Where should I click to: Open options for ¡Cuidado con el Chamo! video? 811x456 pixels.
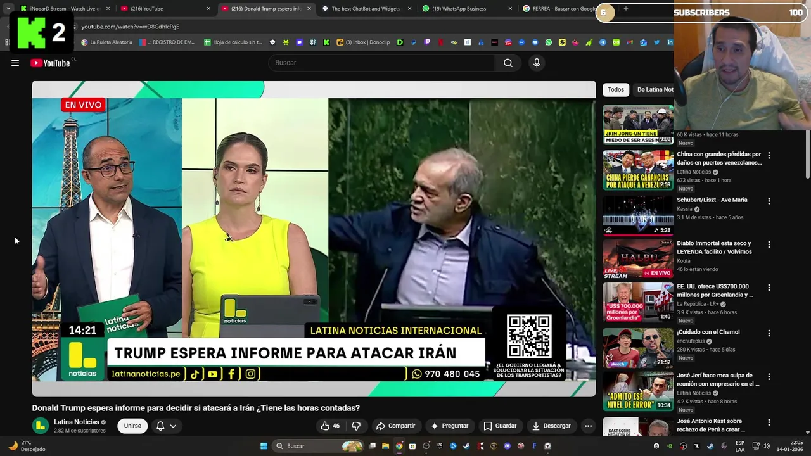click(769, 333)
